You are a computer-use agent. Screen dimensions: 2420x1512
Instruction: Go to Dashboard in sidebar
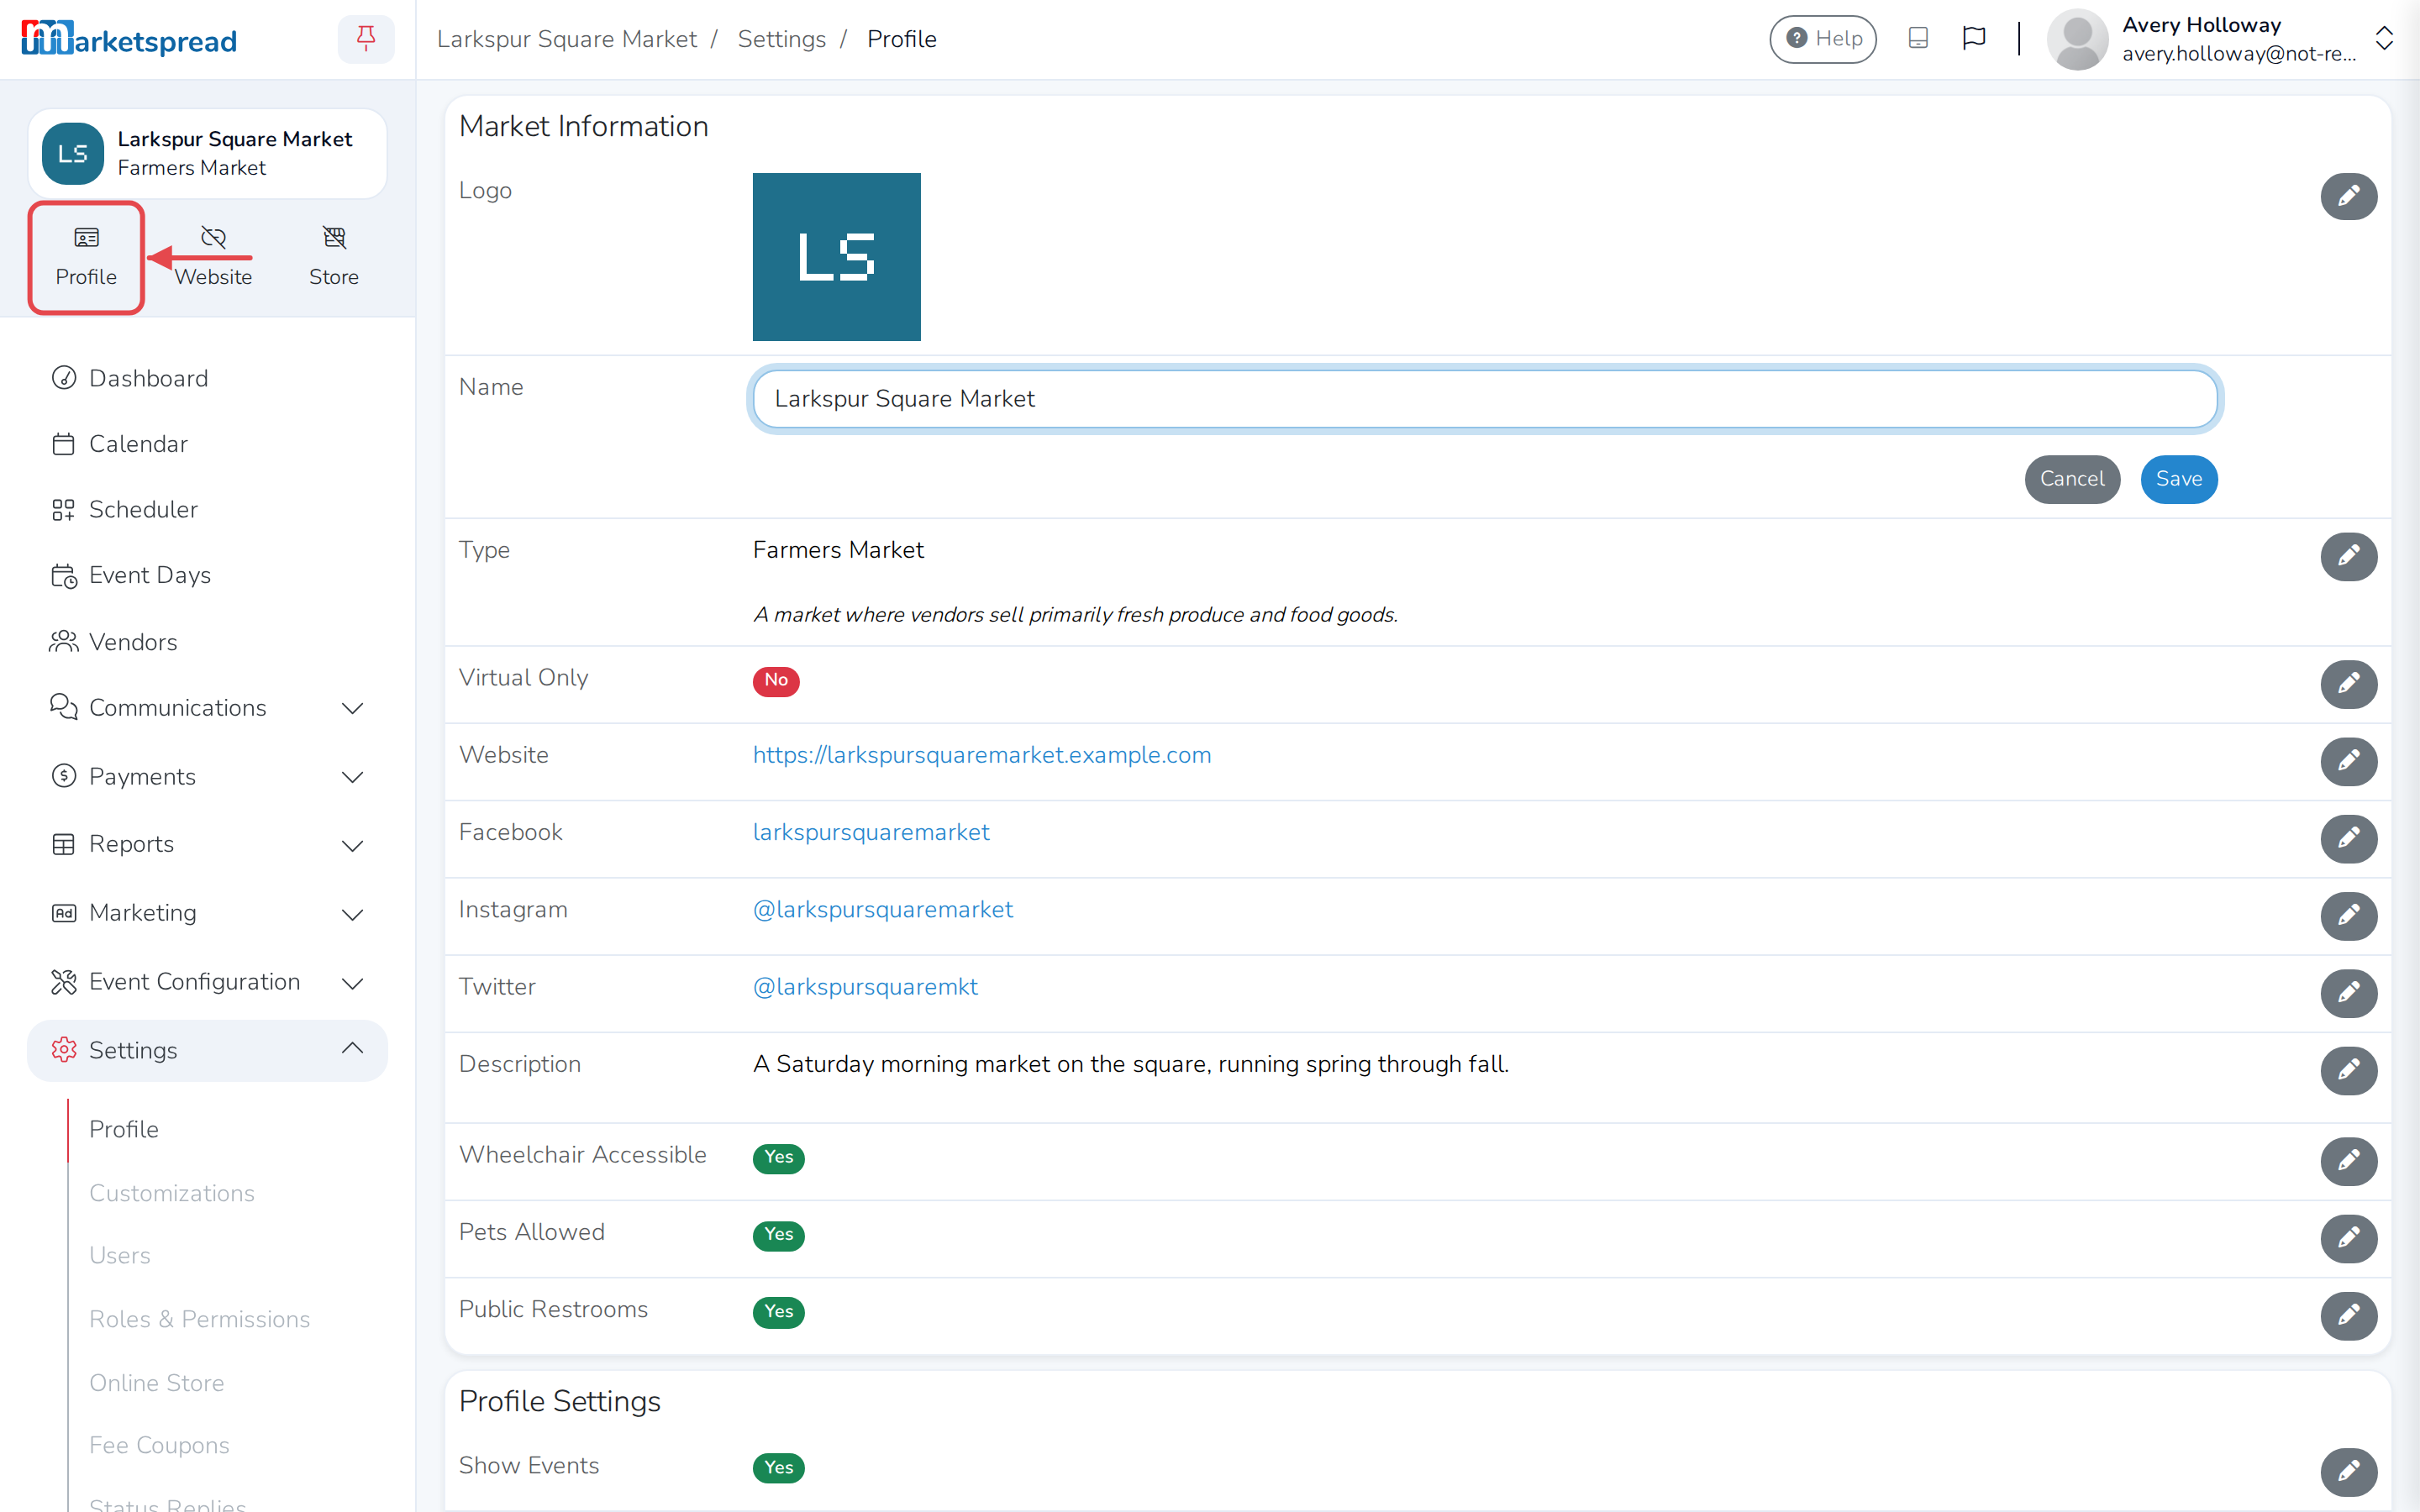148,378
